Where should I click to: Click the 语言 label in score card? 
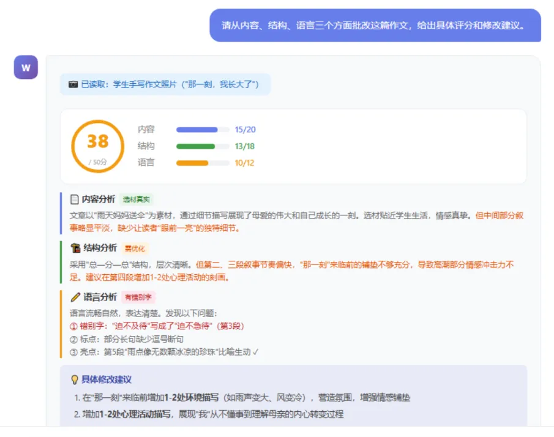point(146,163)
